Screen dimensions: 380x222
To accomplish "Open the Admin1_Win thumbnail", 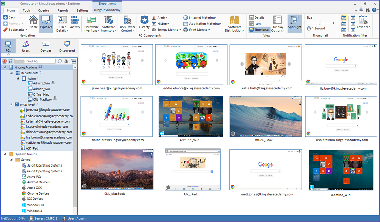I will tap(191, 117).
